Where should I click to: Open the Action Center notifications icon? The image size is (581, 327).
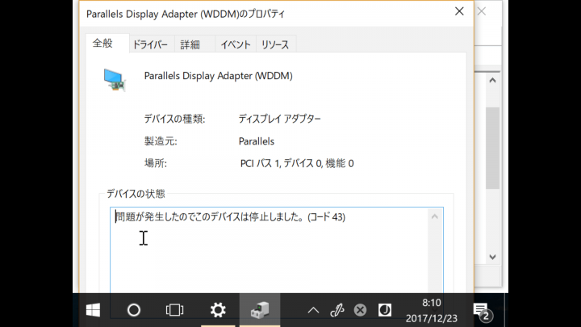483,311
